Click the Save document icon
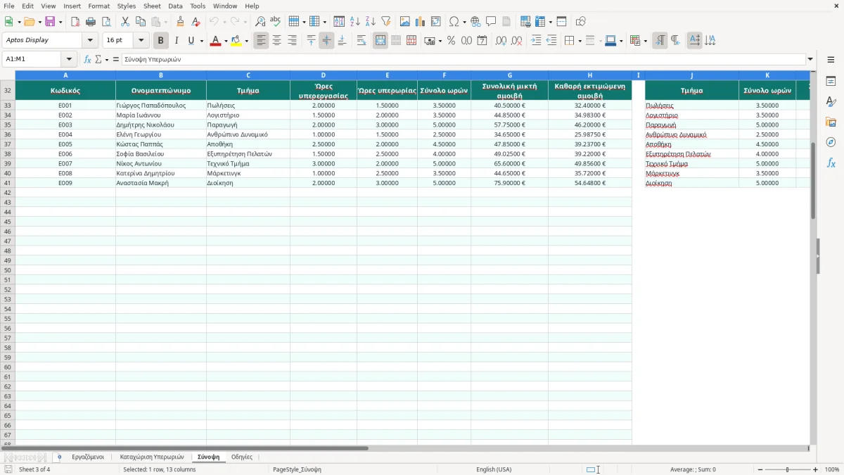Screen dimensions: 844x475 coord(50,22)
